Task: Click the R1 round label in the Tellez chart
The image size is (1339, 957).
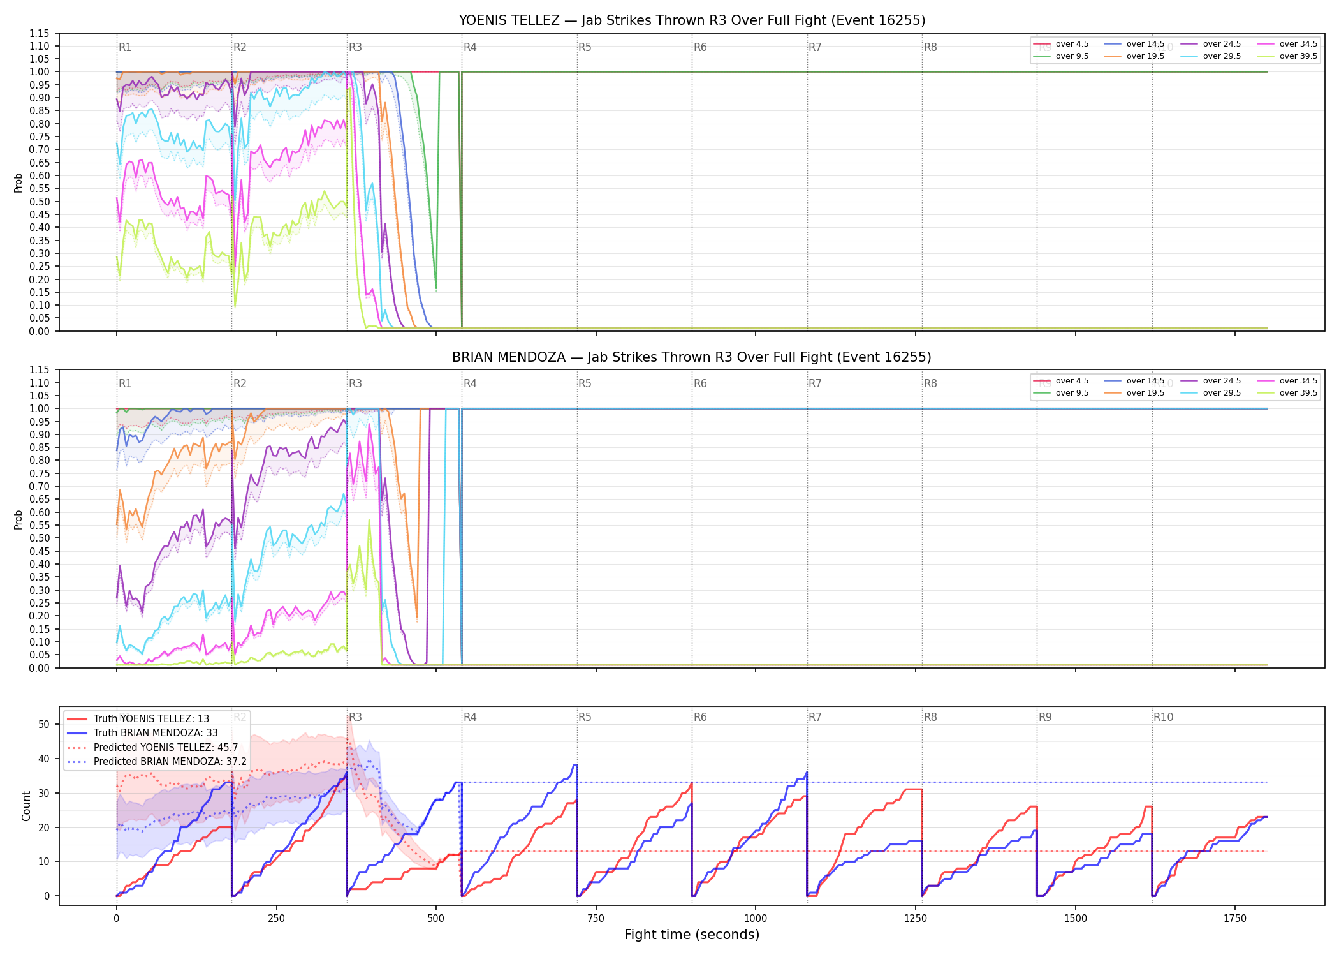Action: click(x=125, y=47)
